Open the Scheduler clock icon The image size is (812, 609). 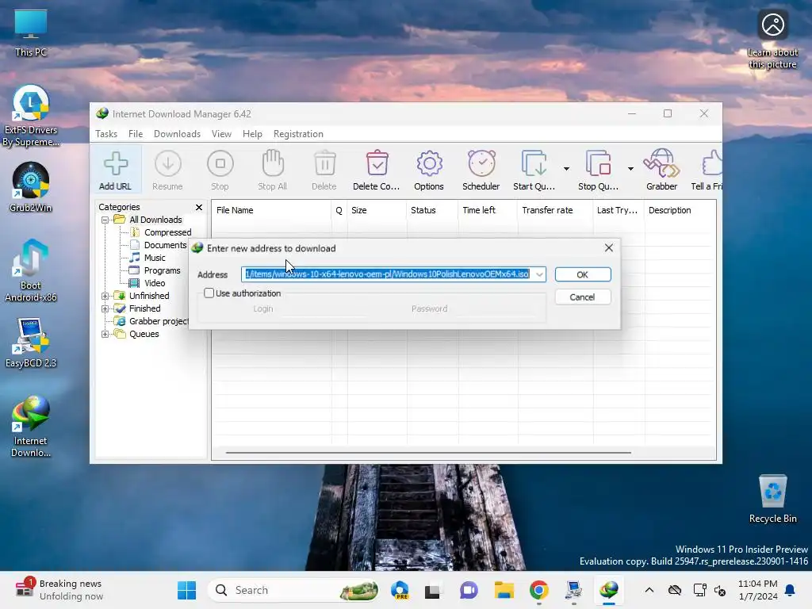pyautogui.click(x=481, y=170)
